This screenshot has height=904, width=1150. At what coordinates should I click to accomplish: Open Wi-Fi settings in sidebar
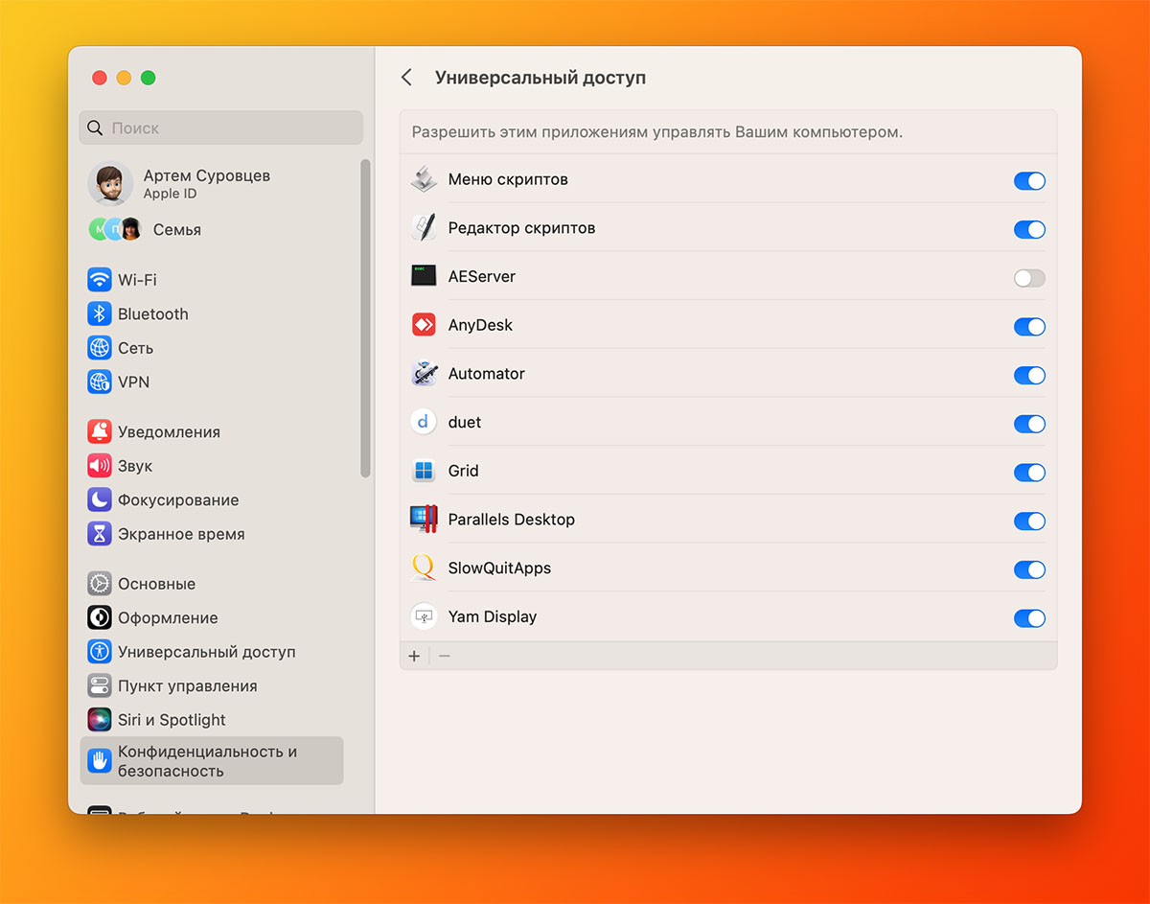pos(136,280)
